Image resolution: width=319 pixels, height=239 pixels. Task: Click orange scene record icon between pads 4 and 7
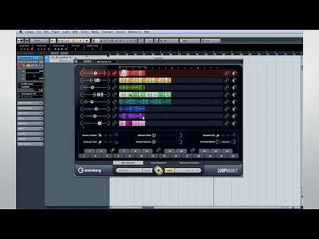point(112,150)
